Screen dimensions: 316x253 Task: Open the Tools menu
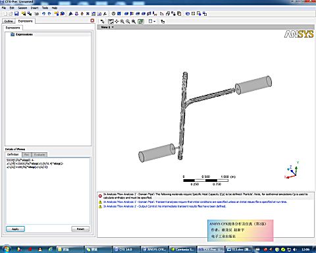tap(45, 8)
